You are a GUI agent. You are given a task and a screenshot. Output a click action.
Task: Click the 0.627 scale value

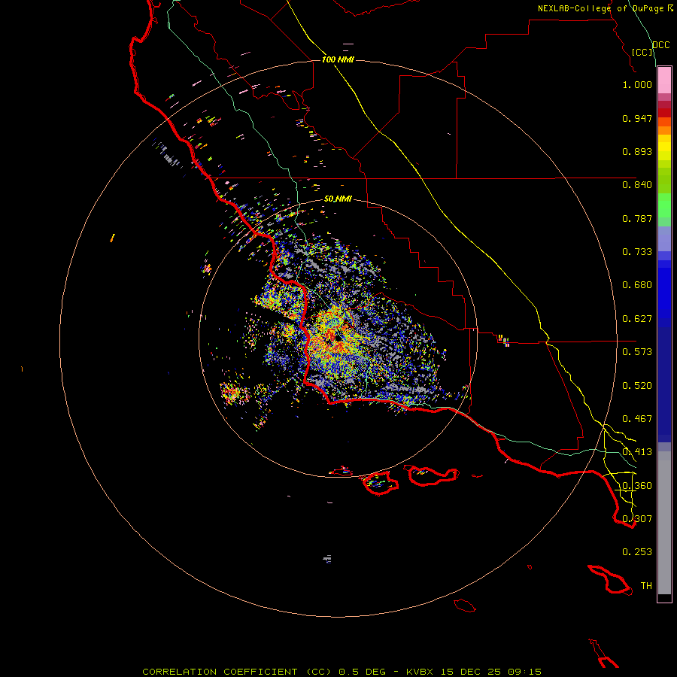point(637,319)
